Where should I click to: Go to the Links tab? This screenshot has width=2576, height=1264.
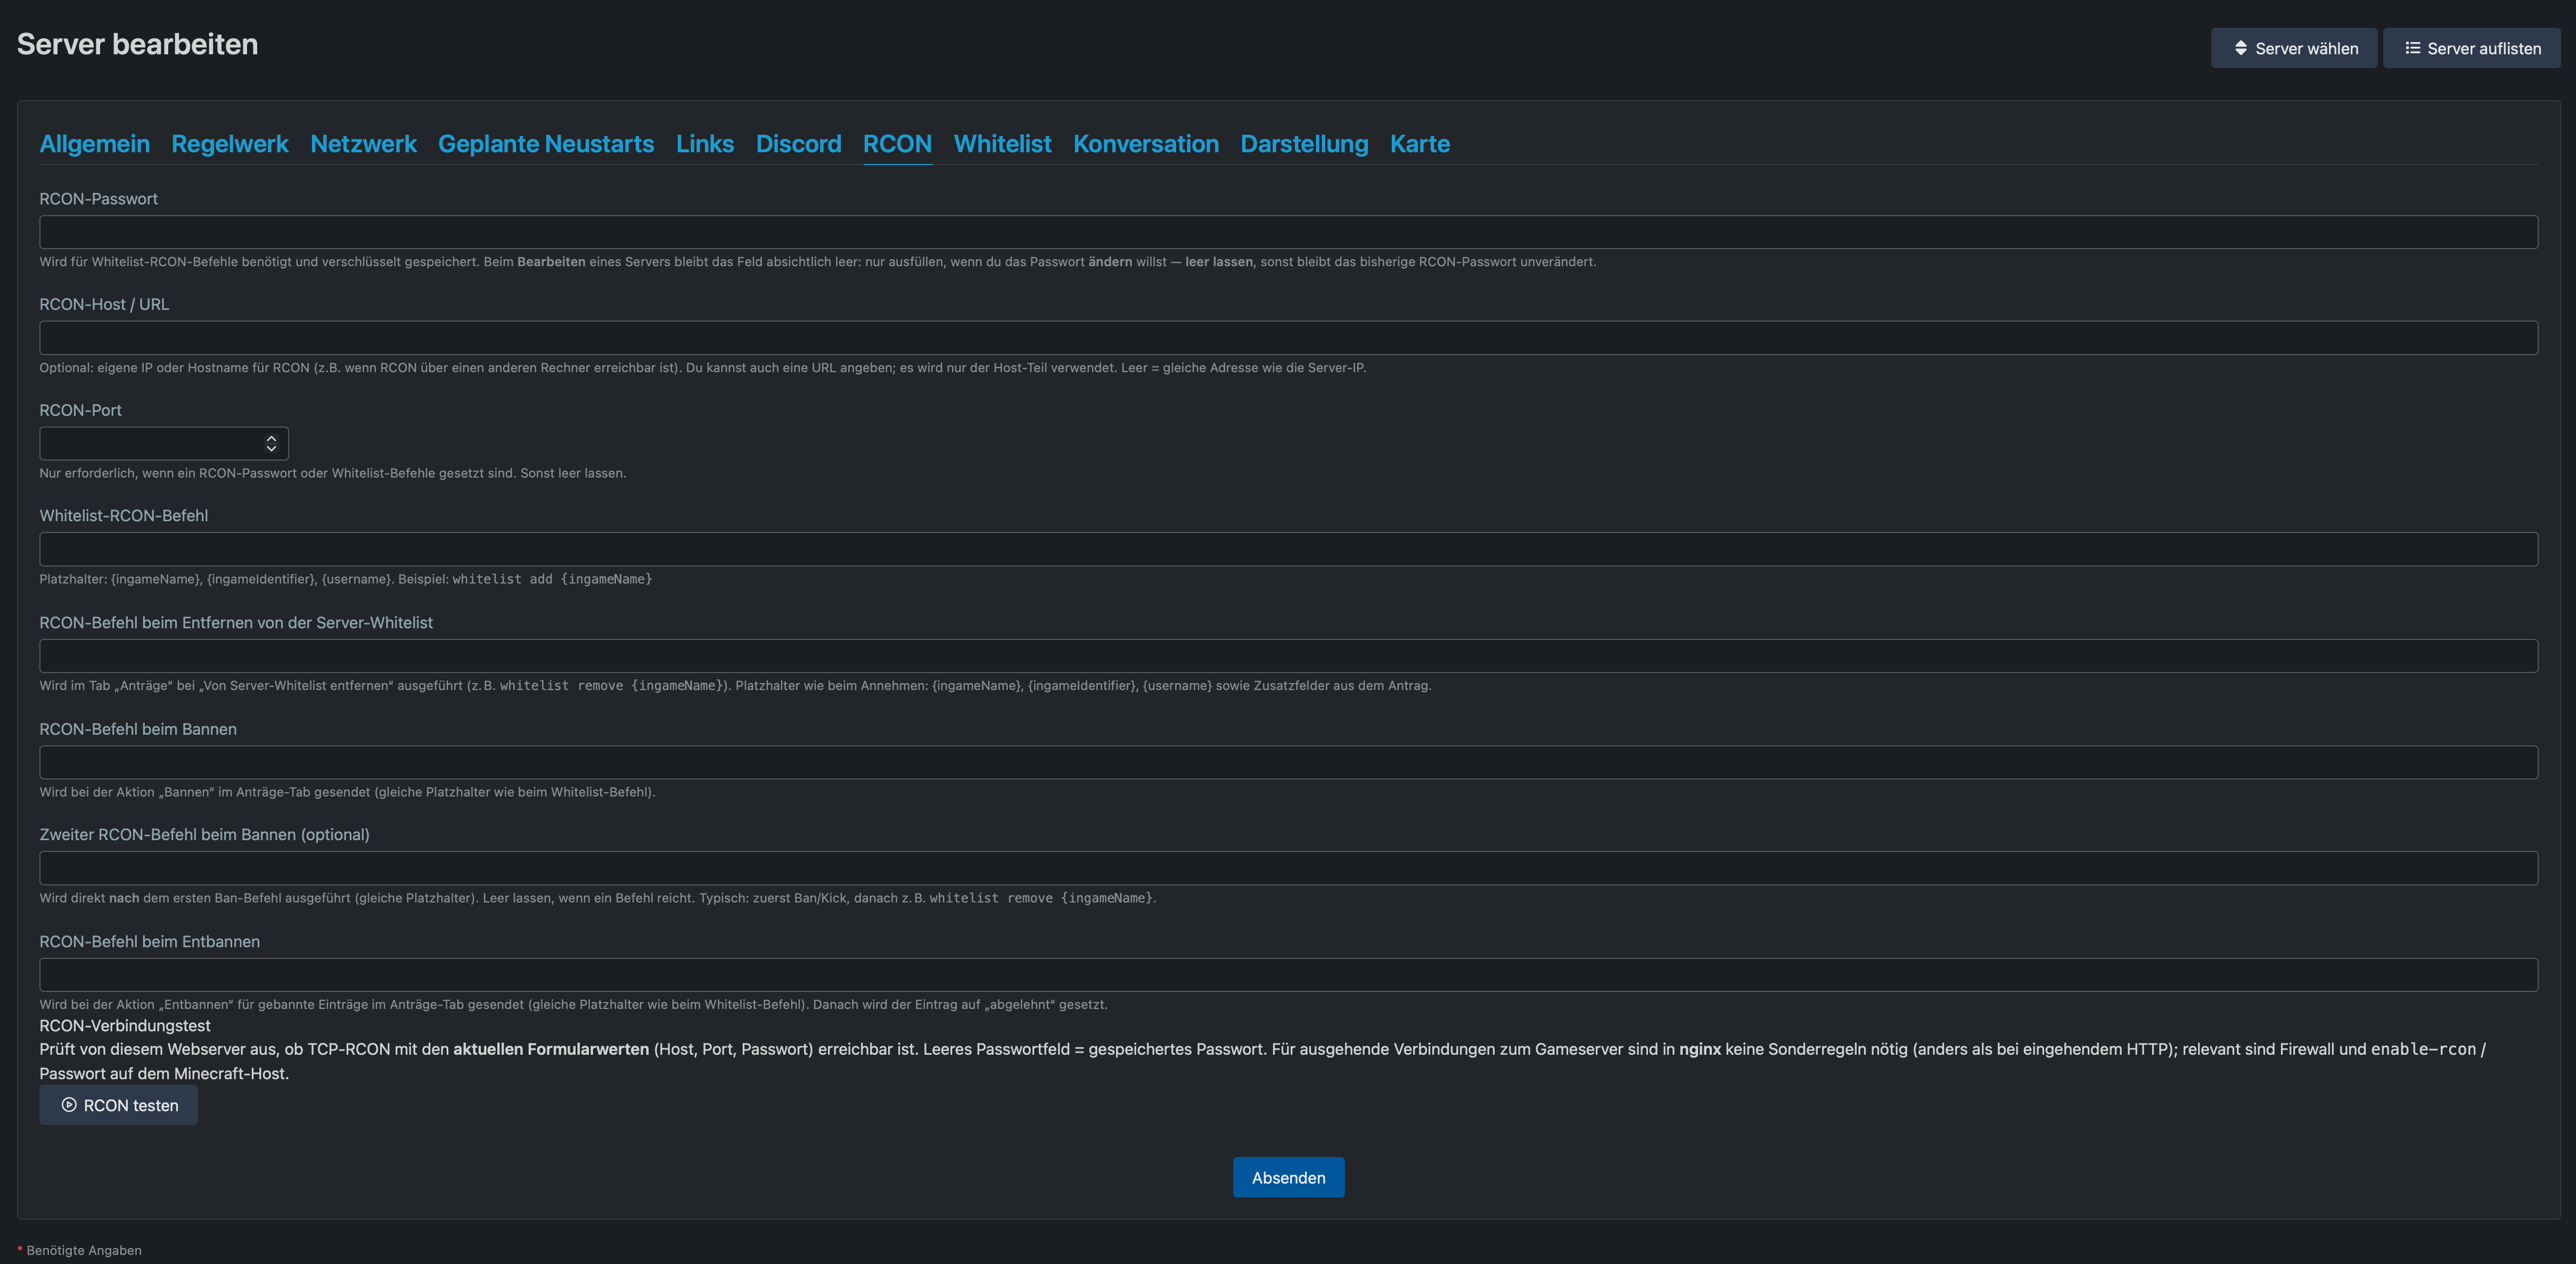[x=705, y=144]
